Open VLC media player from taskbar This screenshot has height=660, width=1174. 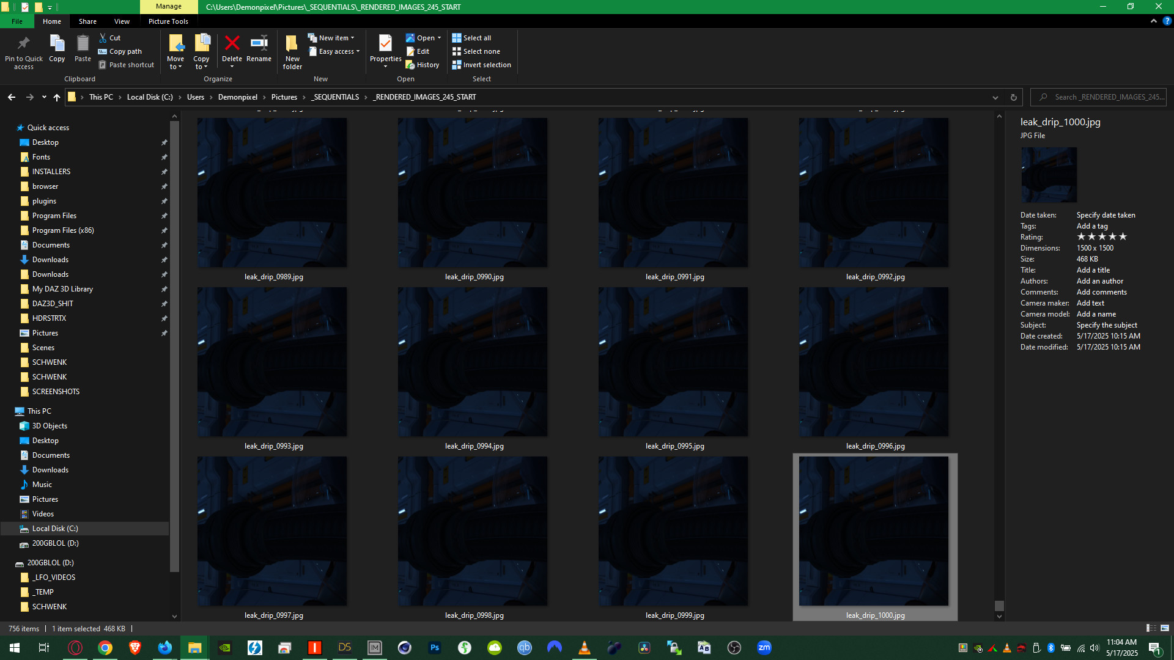click(x=585, y=648)
